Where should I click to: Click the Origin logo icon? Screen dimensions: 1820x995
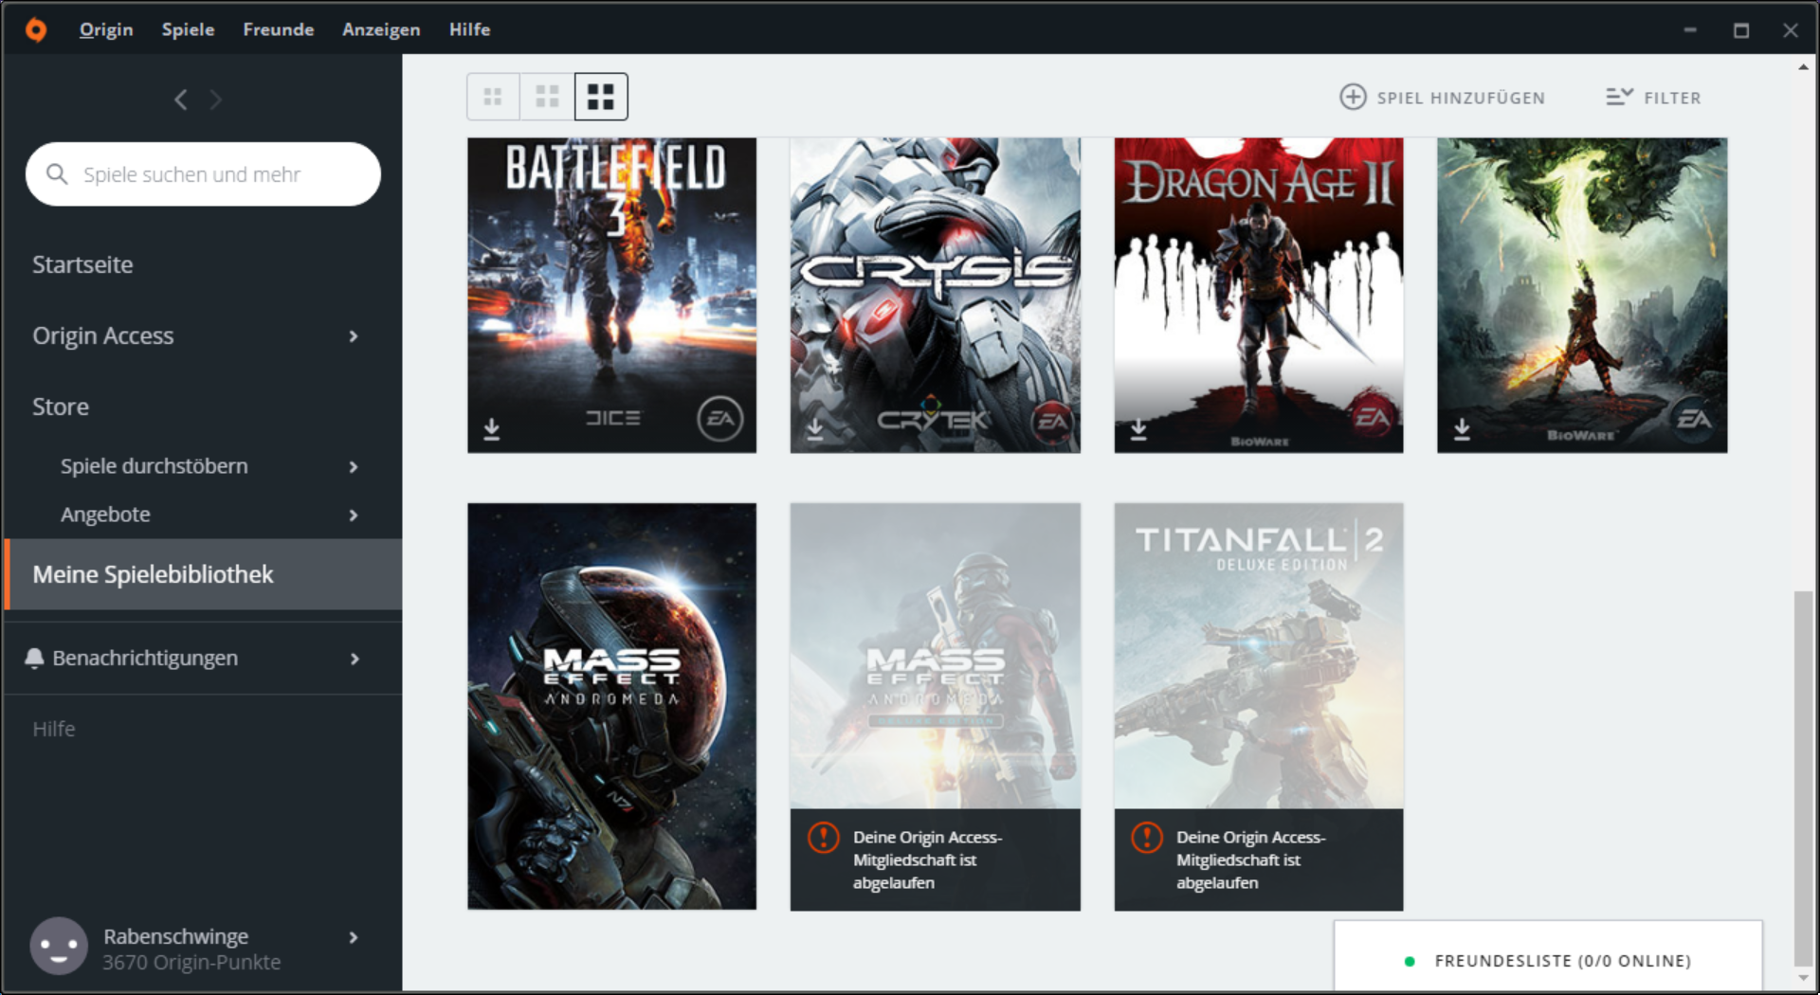(36, 29)
